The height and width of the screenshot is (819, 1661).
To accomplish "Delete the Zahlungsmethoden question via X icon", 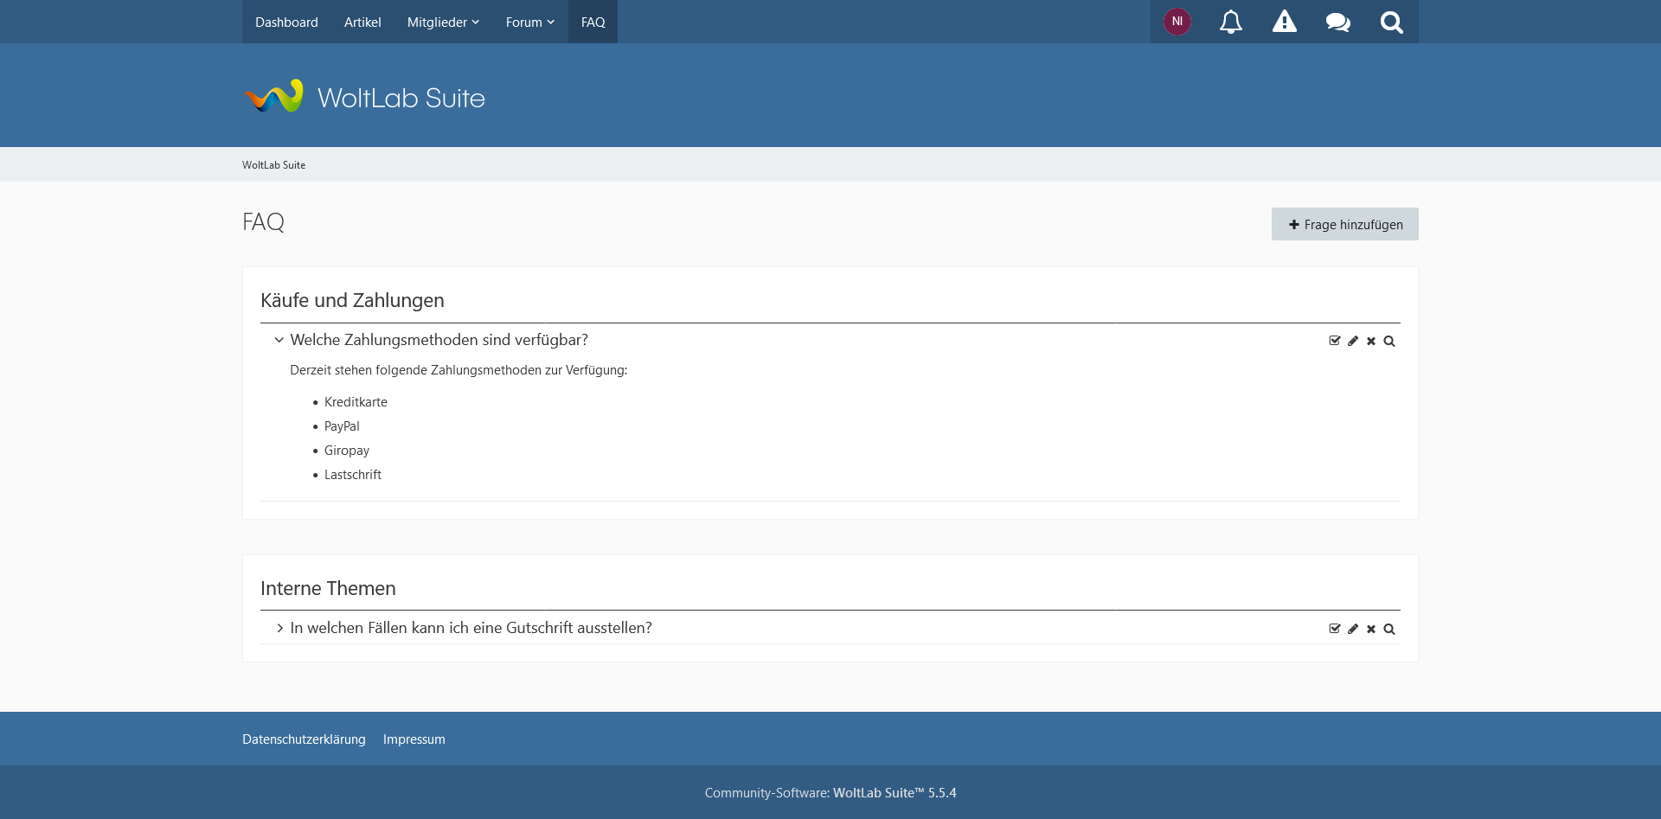I will click(1371, 341).
